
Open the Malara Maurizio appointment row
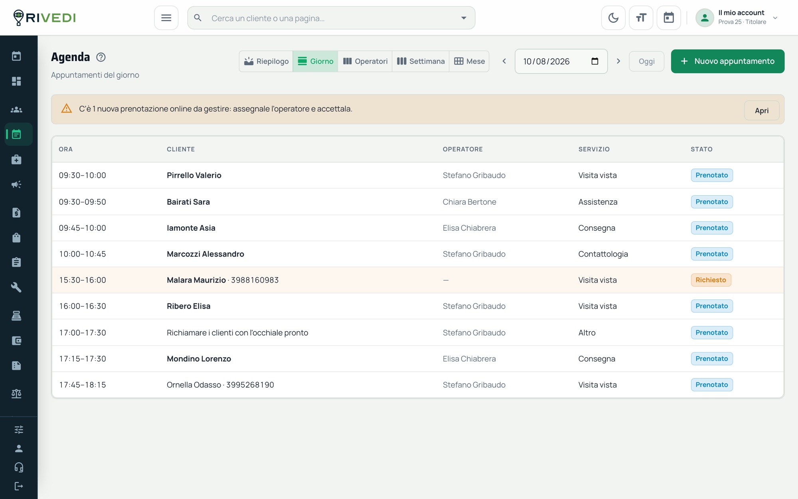pos(418,280)
